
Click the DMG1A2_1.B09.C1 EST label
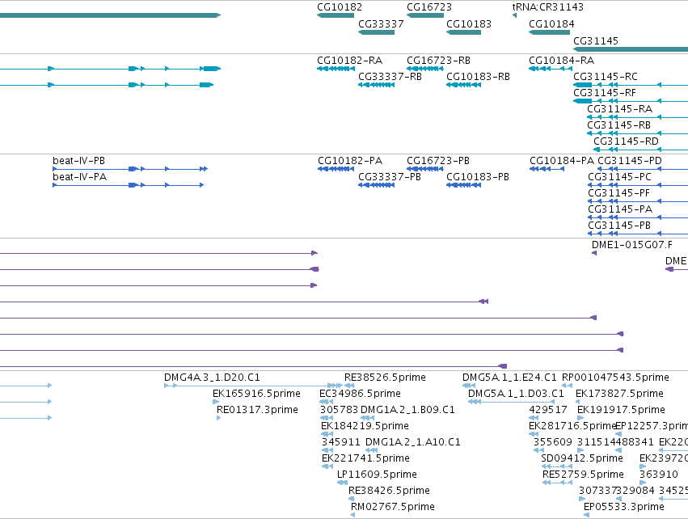pyautogui.click(x=407, y=410)
